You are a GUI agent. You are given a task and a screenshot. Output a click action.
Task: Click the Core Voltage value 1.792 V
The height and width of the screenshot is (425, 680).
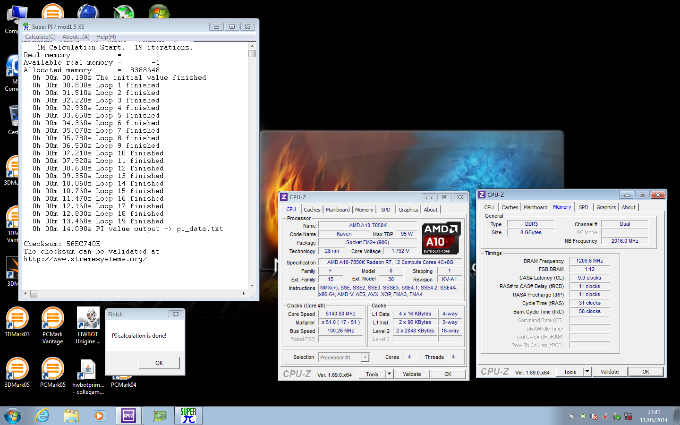click(x=400, y=251)
